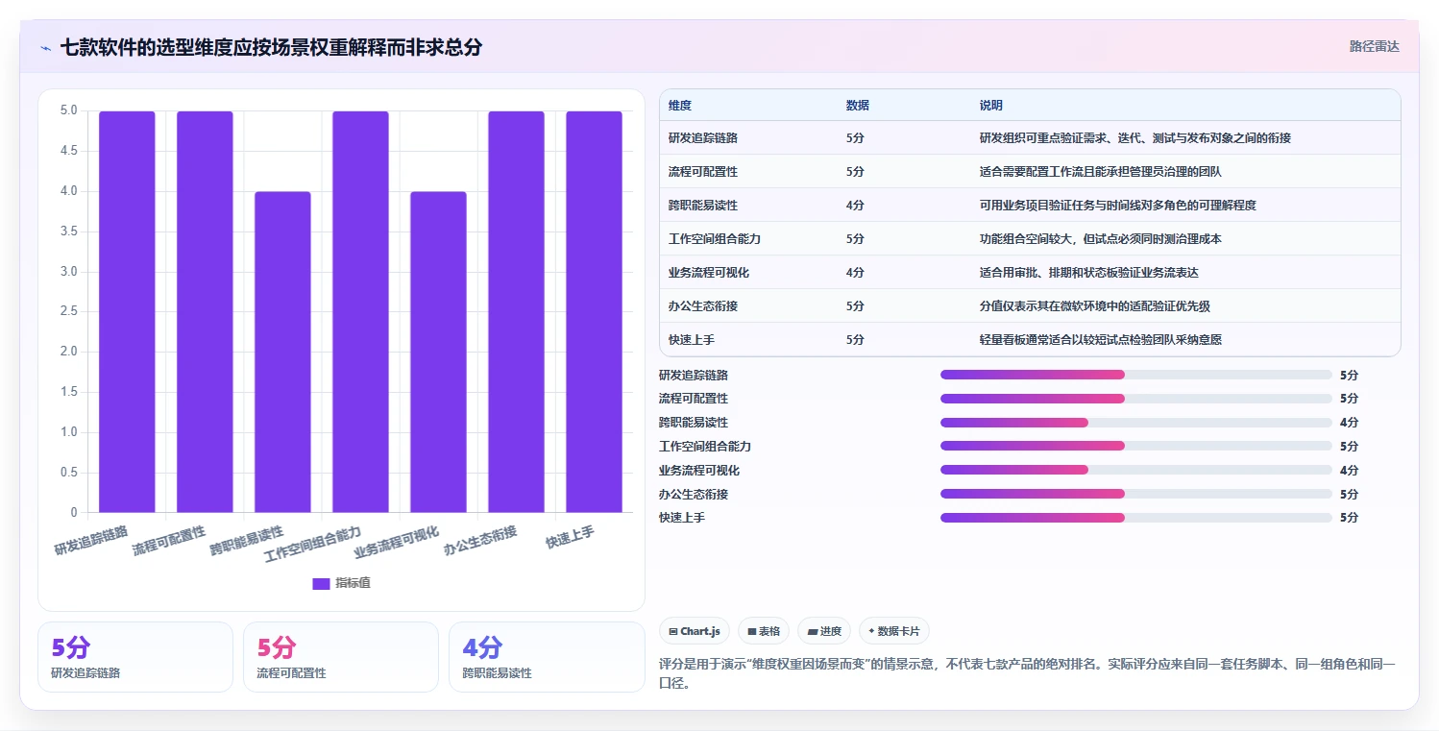Click the description starting 可用业务项目验证任务
Viewport: 1439px width, 731px height.
[x=1118, y=206]
